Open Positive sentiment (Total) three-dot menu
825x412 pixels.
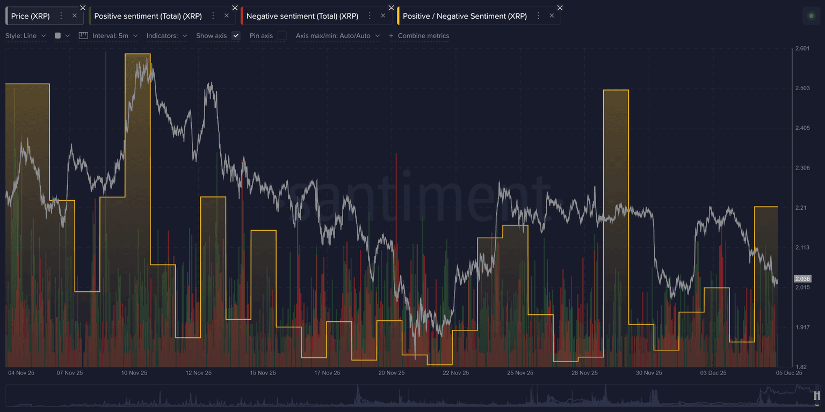coord(213,16)
